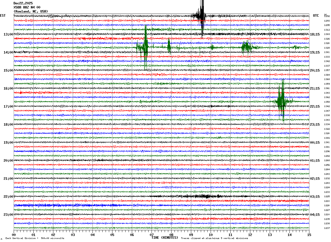331x242 pixels.
Task: Click the TIME (MINUTES) axis title
Action: [165, 238]
